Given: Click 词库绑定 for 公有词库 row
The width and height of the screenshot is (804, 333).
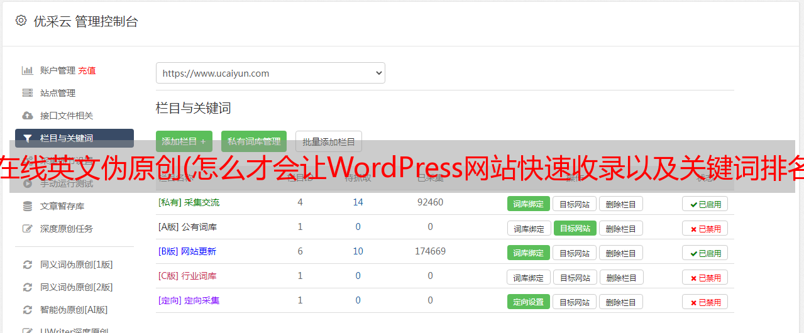Looking at the screenshot, I should [529, 228].
